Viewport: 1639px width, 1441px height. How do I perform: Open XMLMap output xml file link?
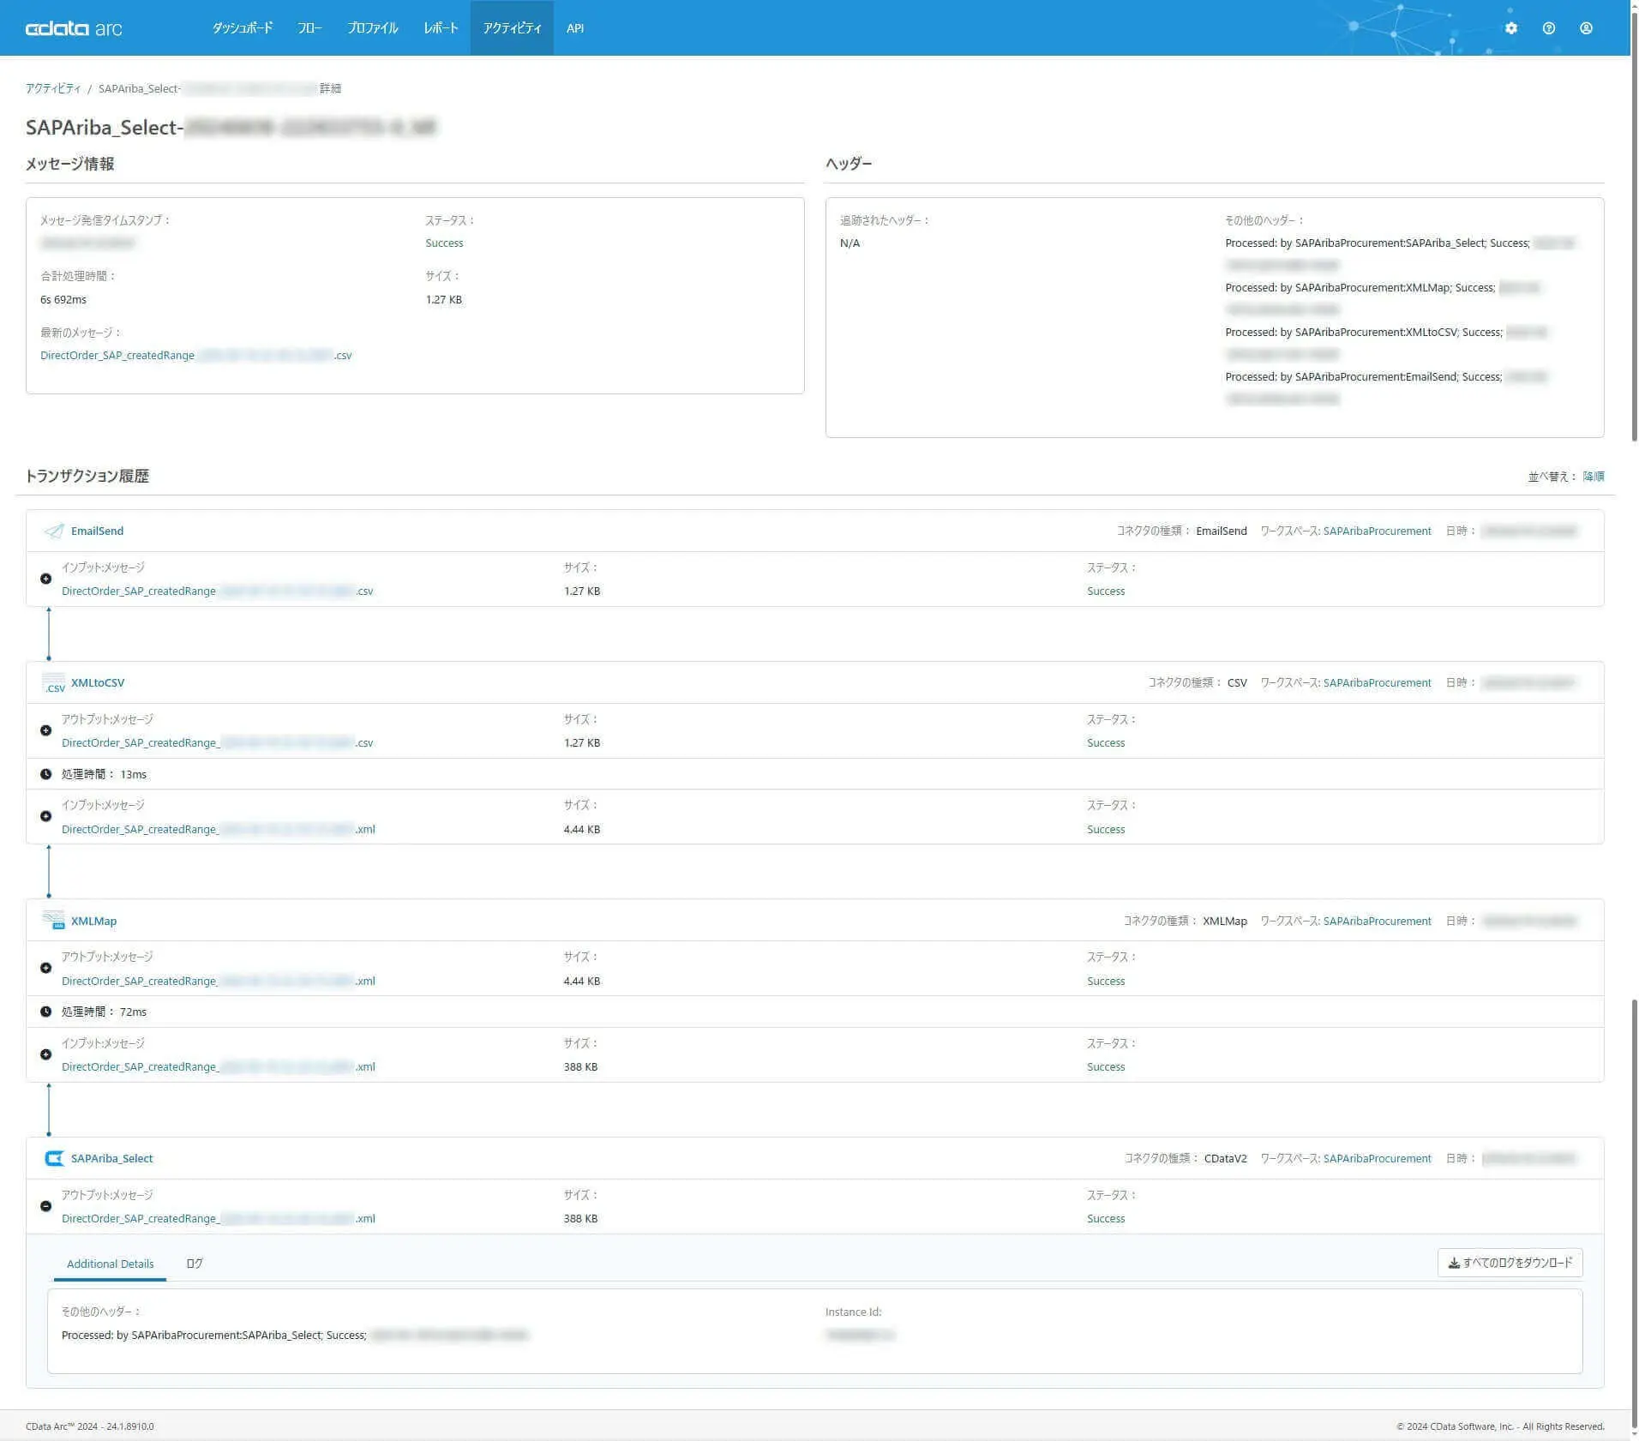[x=219, y=982]
